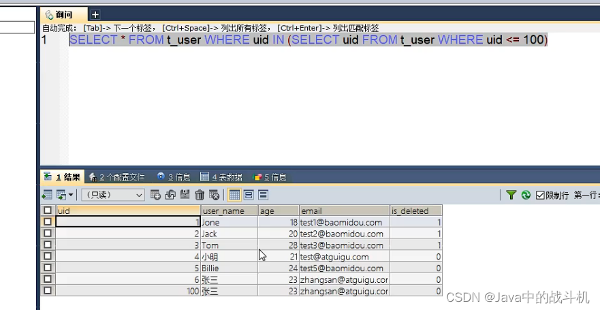
Task: Click the copy results to clipboard icon
Action: (61, 195)
